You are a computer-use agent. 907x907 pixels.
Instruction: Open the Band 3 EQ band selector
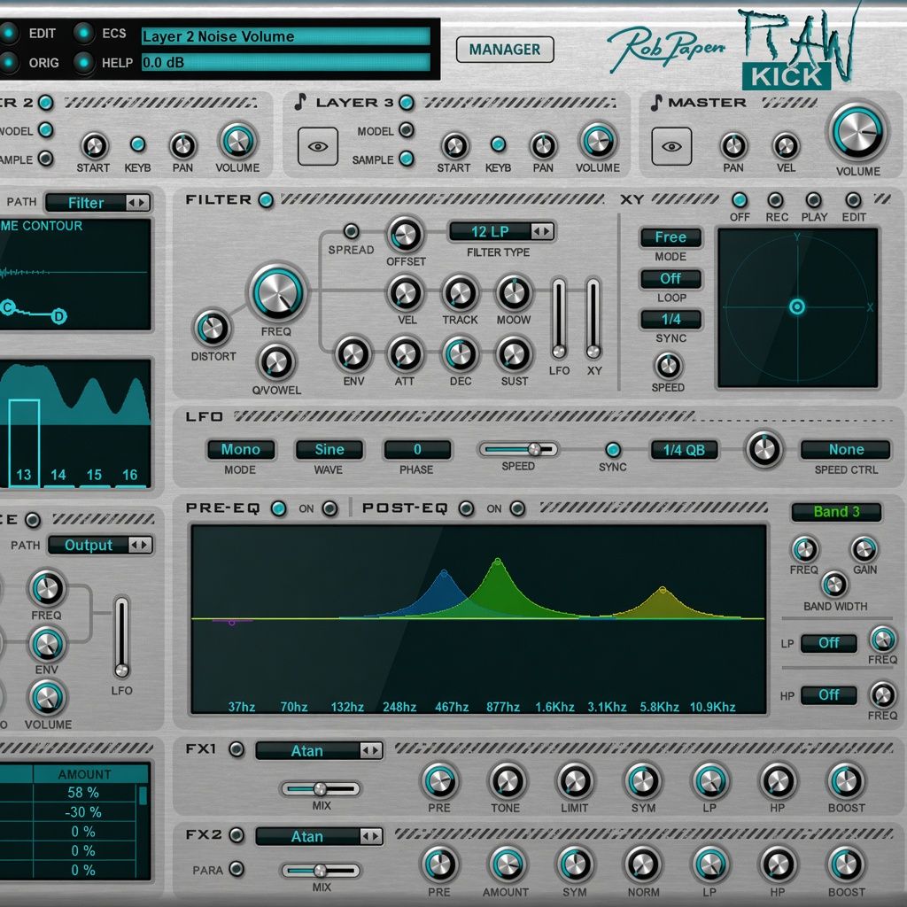tap(836, 512)
